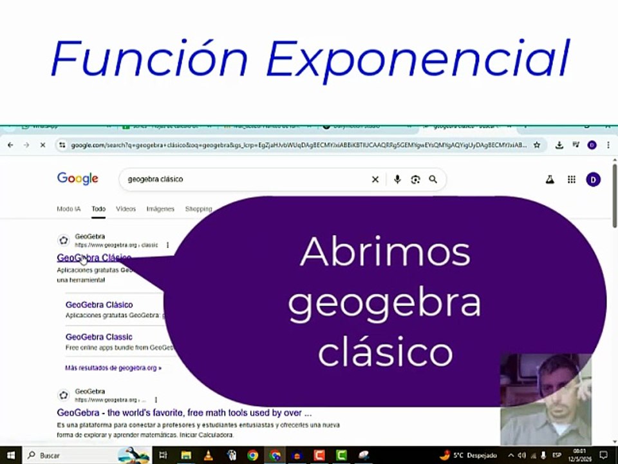Open File Explorer from taskbar
Image resolution: width=618 pixels, height=464 pixels.
tap(186, 456)
